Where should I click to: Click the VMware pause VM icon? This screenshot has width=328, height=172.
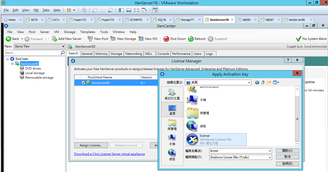(69, 10)
